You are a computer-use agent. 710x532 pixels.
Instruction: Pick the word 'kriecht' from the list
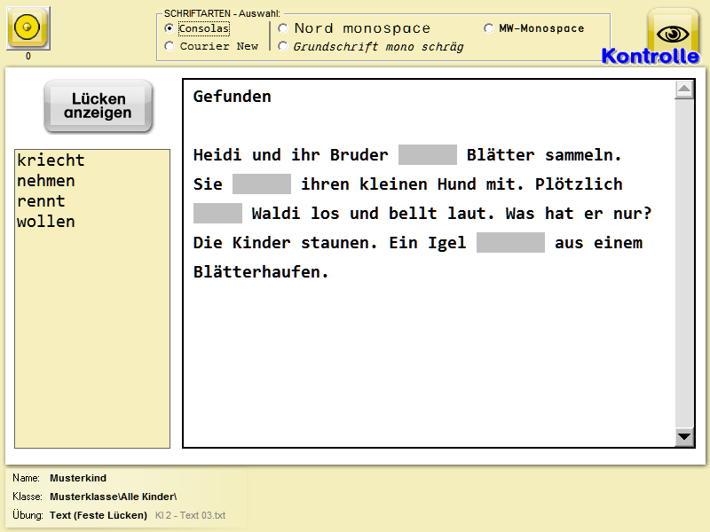[x=51, y=160]
